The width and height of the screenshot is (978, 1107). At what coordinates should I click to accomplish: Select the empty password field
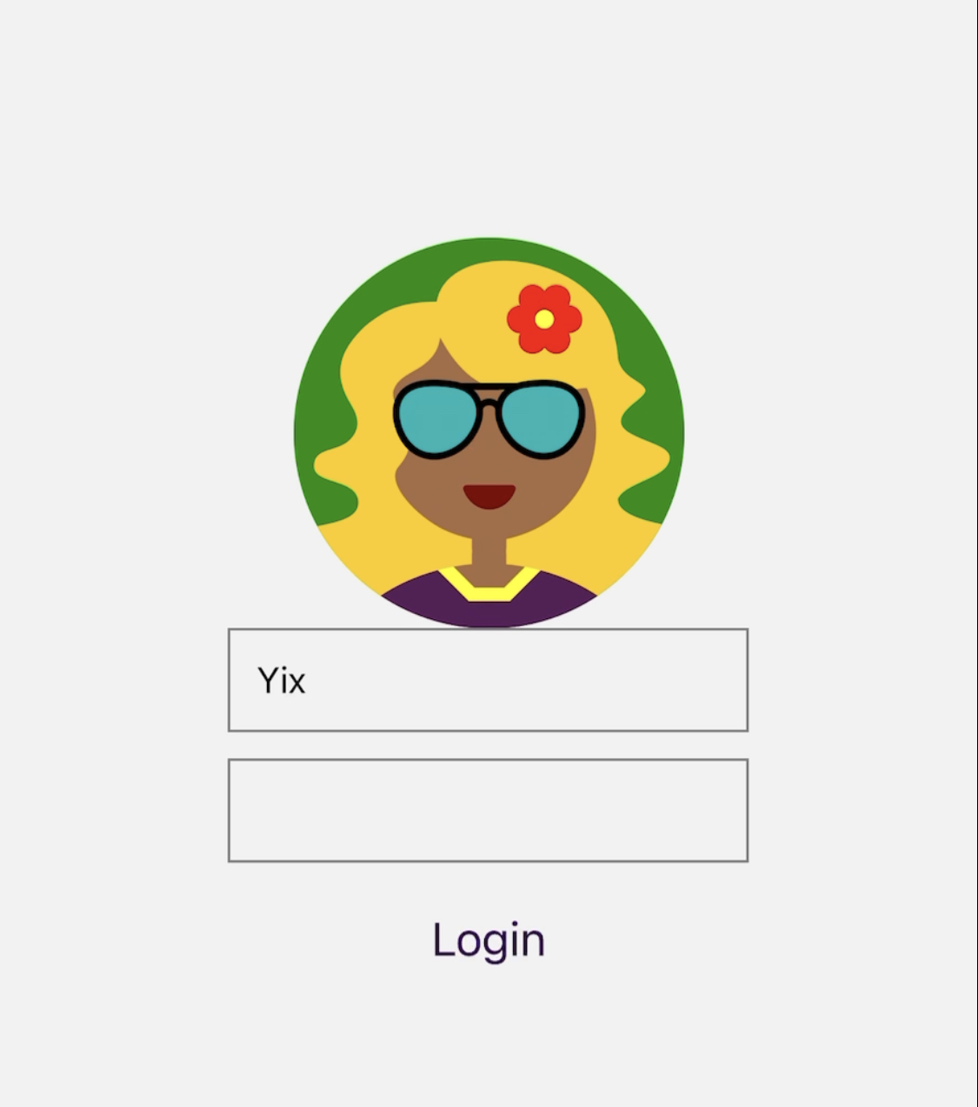coord(488,810)
